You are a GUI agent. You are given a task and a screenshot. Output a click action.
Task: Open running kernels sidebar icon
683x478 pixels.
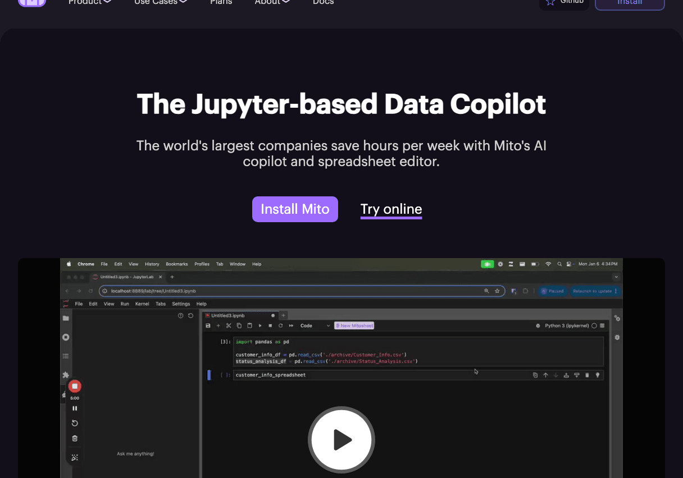pyautogui.click(x=66, y=337)
